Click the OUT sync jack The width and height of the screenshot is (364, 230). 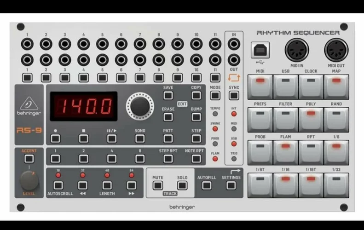(x=234, y=60)
